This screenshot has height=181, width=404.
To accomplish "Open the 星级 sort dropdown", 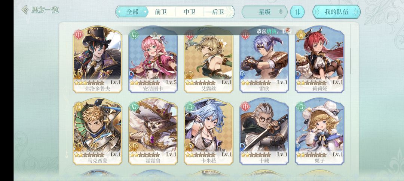I will (264, 12).
